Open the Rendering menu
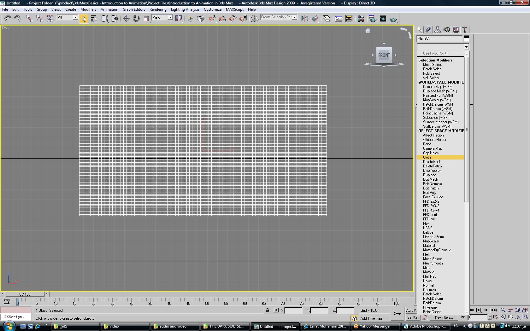This screenshot has height=331, width=530. [x=158, y=9]
